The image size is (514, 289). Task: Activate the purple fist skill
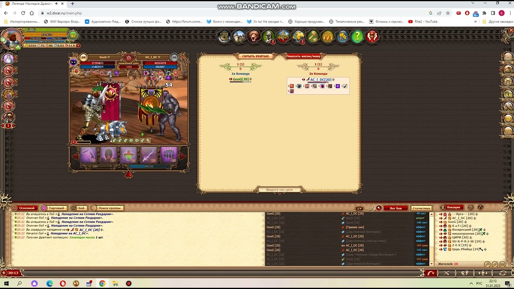point(169,155)
